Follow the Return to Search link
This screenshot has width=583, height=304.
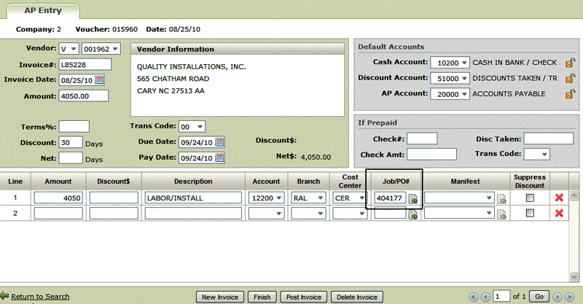click(x=40, y=297)
